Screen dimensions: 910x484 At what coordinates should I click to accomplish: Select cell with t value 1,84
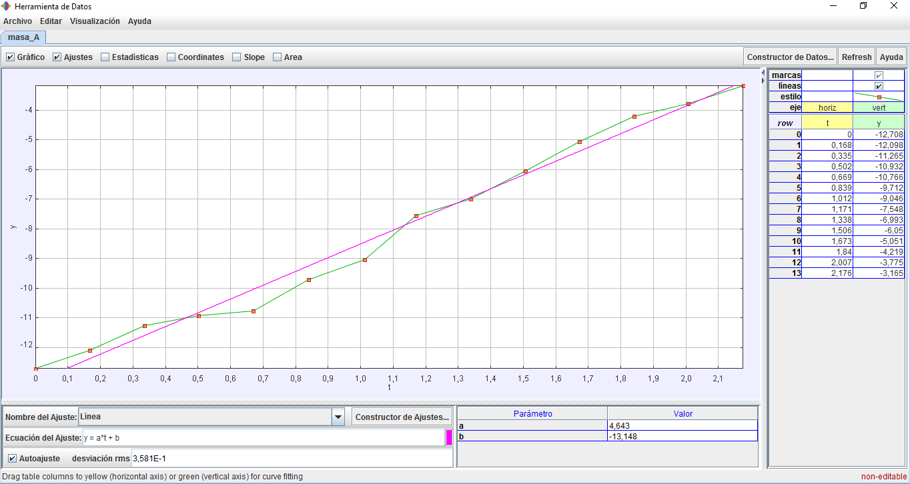pos(827,252)
